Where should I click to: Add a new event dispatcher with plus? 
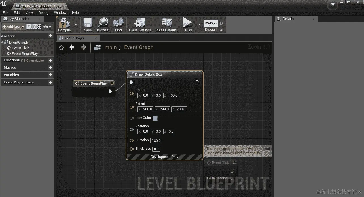click(50, 82)
